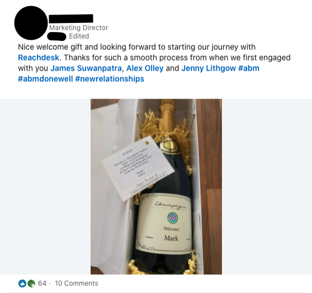This screenshot has height=293, width=312.
Task: Click the #newrelationships hashtag
Action: (x=110, y=79)
